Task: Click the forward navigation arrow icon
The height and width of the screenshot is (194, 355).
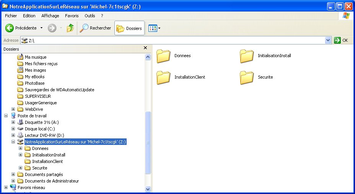Action: (x=52, y=28)
